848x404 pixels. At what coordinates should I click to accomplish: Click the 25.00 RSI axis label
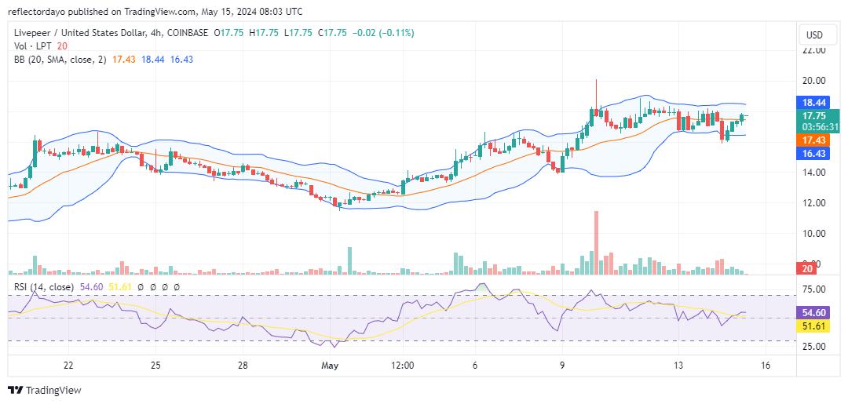pyautogui.click(x=814, y=346)
